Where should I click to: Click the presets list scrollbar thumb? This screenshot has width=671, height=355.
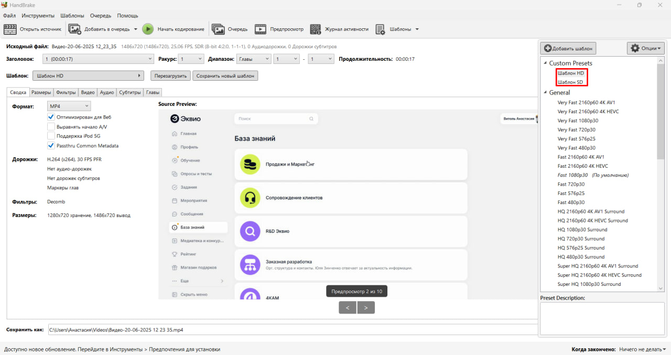pos(661,112)
